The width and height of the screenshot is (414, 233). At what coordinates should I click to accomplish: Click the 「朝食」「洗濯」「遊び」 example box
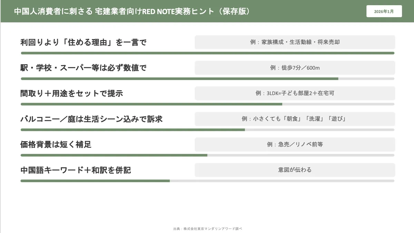click(295, 119)
